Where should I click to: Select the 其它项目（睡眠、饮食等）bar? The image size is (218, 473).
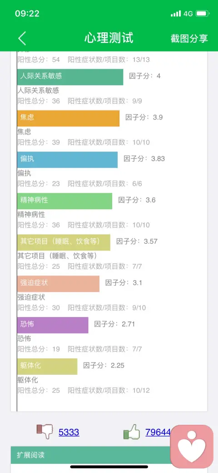(64, 242)
